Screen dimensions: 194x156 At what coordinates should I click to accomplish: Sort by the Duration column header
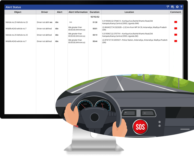(94, 12)
